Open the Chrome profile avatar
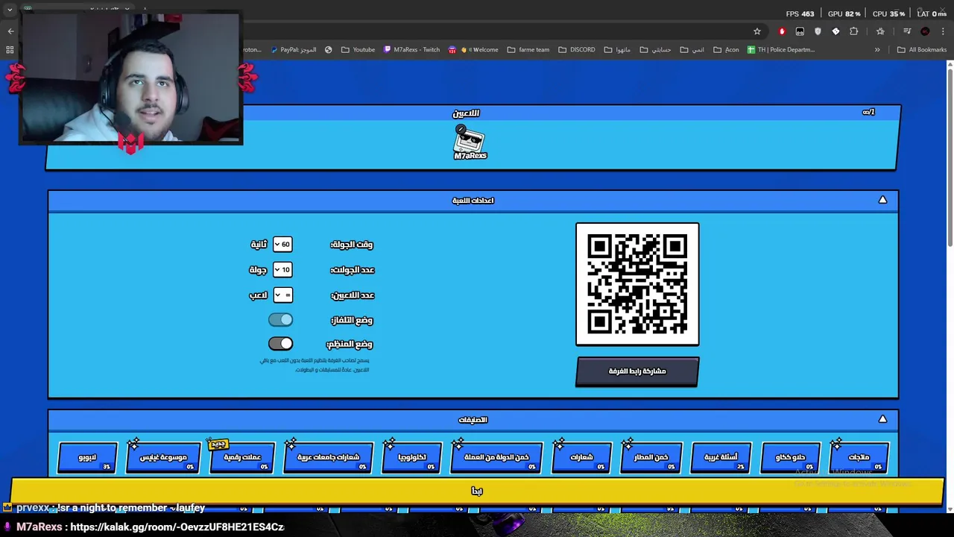 [925, 31]
